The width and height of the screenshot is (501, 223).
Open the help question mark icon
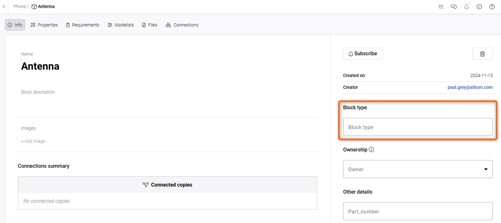pyautogui.click(x=492, y=7)
